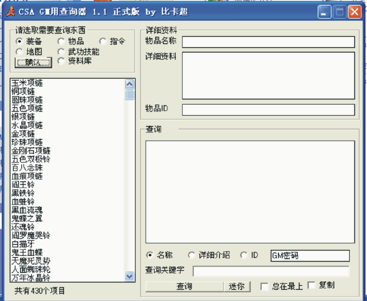367x301 pixels.
Task: Choose the 指令 radio option
Action: tap(103, 41)
